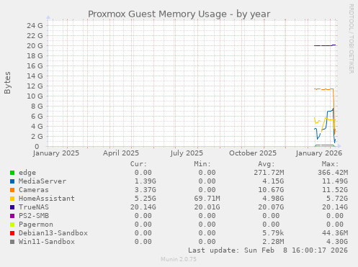Click the 'October 2025' x-axis label
This screenshot has width=358, height=267.
253,153
